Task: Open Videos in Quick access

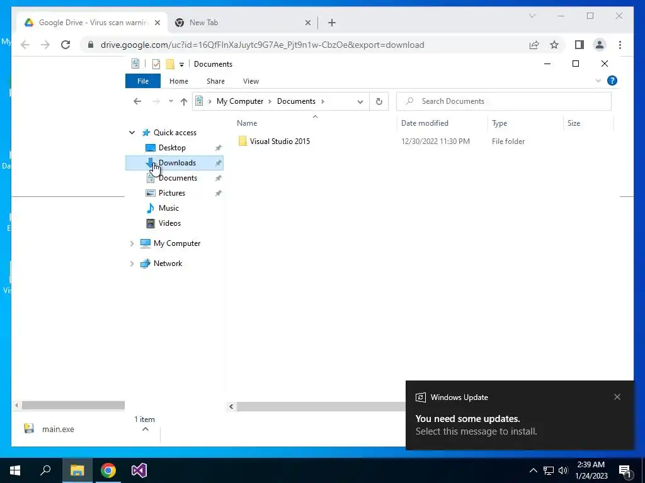Action: (169, 223)
